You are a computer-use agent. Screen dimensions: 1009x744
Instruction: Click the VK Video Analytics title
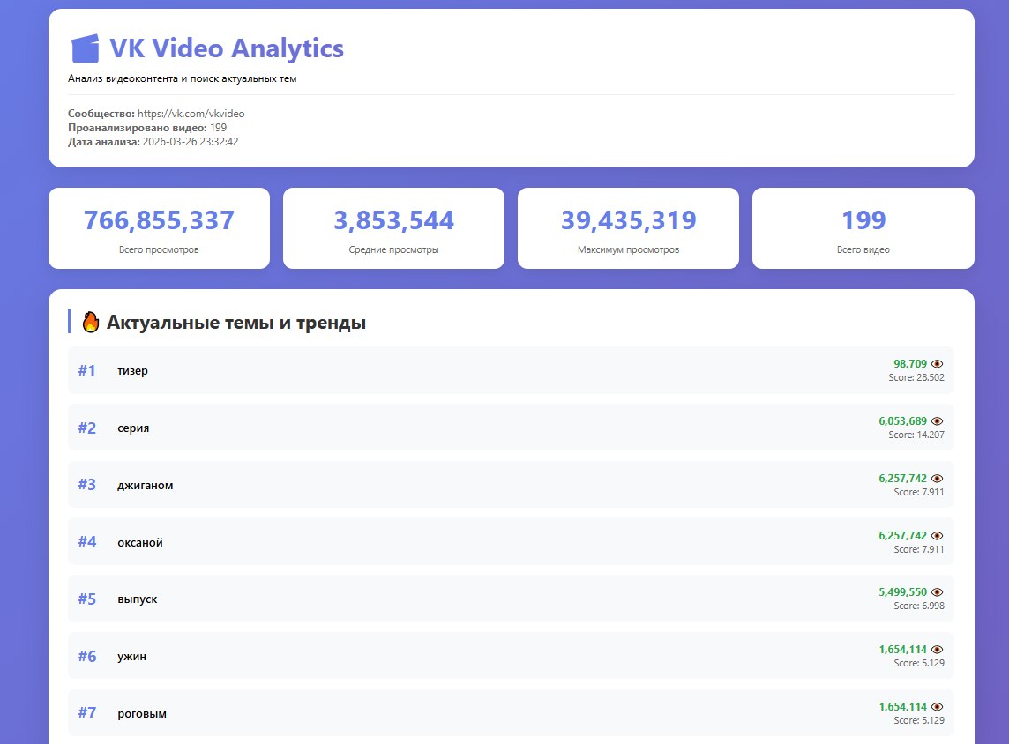(226, 48)
